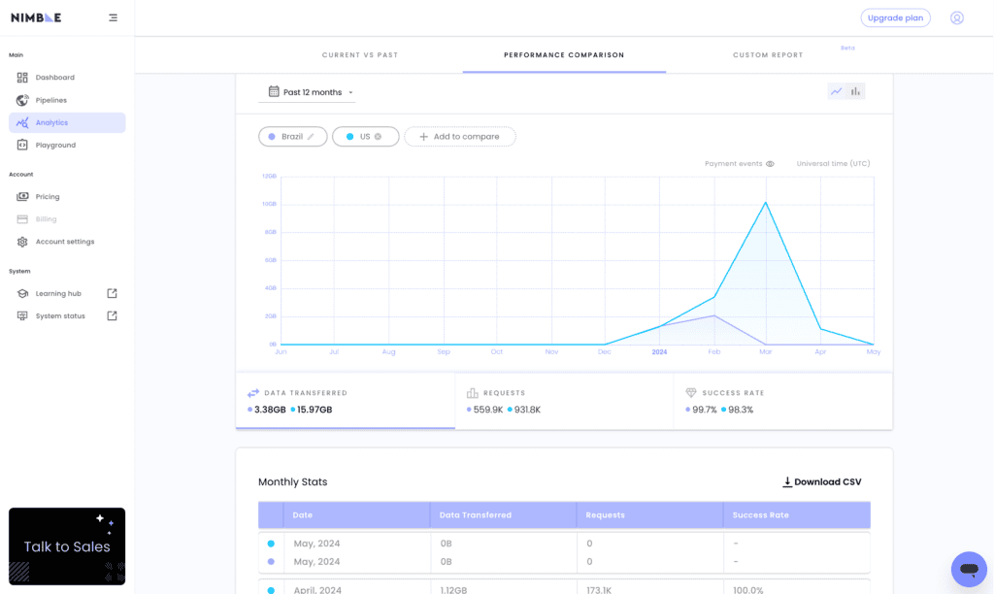Select Analytics in sidebar

(x=67, y=122)
